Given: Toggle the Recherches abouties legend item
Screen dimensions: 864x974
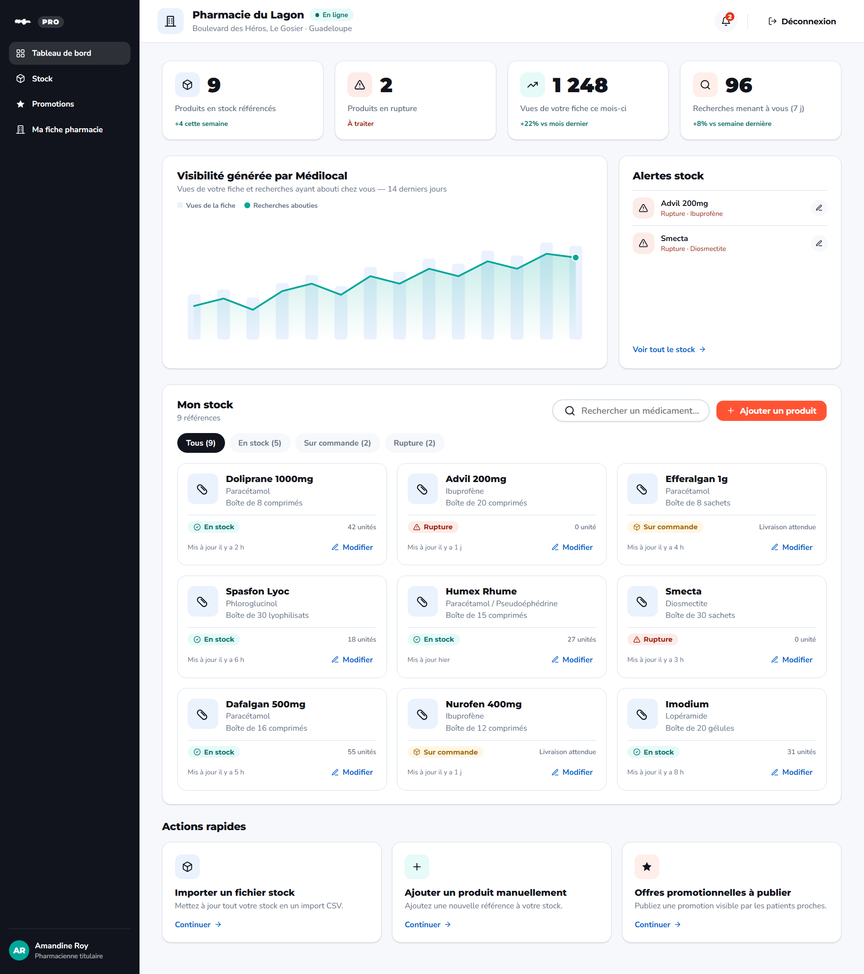Looking at the screenshot, I should [281, 206].
